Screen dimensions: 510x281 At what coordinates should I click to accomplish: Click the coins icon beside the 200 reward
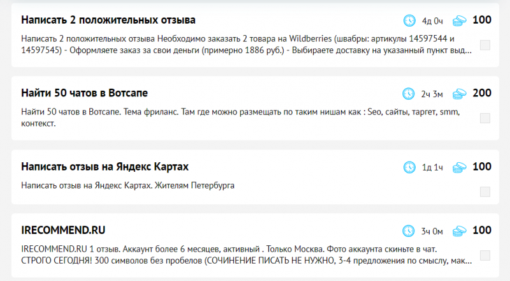coord(459,95)
